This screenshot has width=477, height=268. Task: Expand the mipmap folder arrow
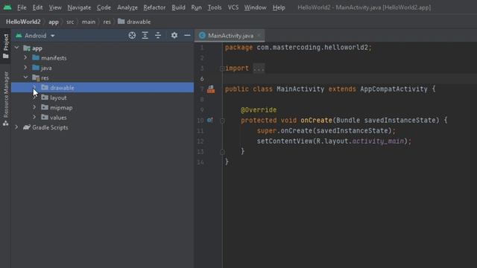click(x=34, y=107)
